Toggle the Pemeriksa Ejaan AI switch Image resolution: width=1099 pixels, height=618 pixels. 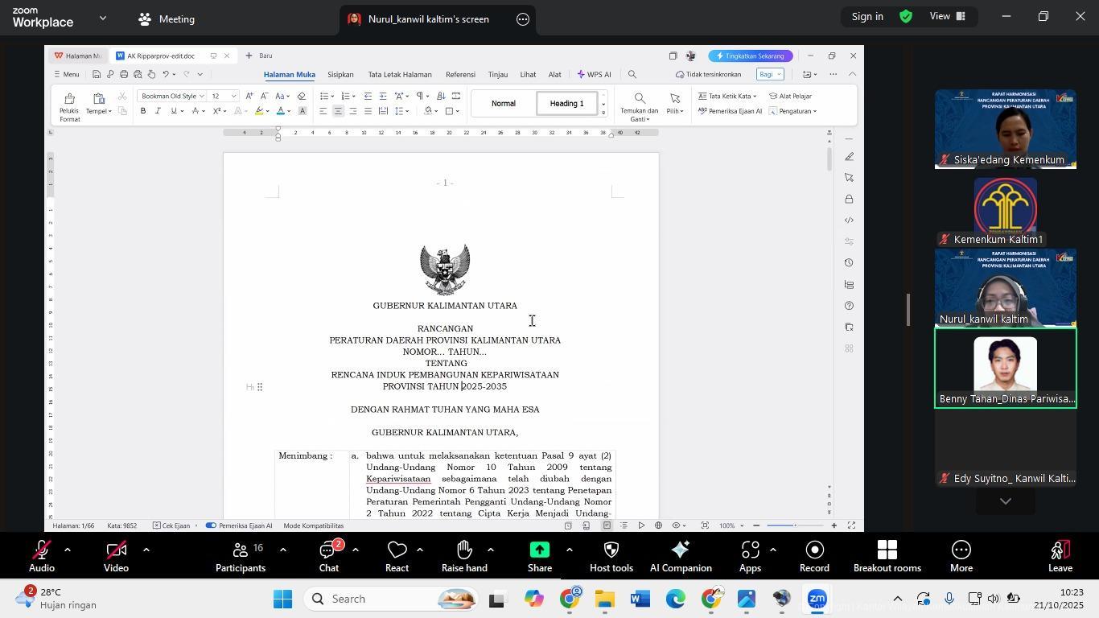tap(212, 525)
